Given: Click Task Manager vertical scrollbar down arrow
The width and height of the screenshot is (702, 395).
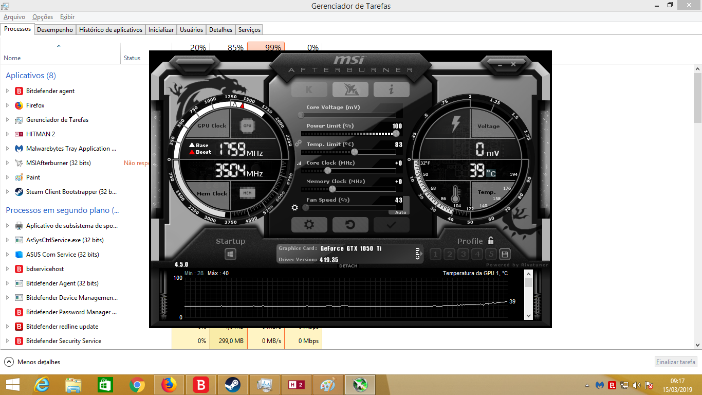Looking at the screenshot, I should click(x=697, y=345).
